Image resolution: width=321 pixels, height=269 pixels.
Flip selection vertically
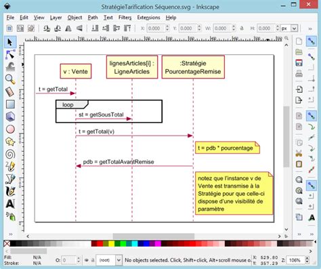point(79,28)
